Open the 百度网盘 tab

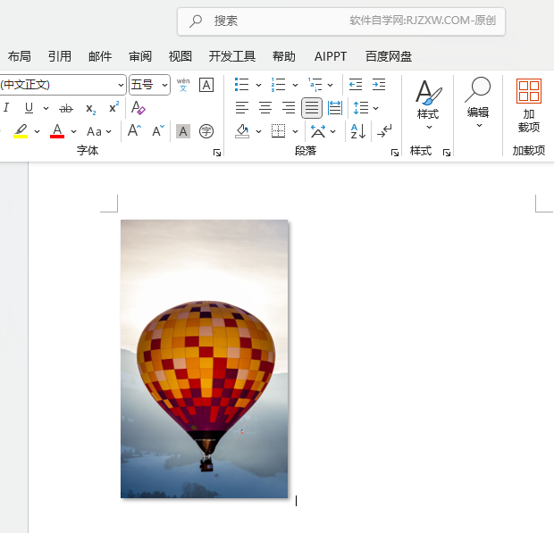389,56
